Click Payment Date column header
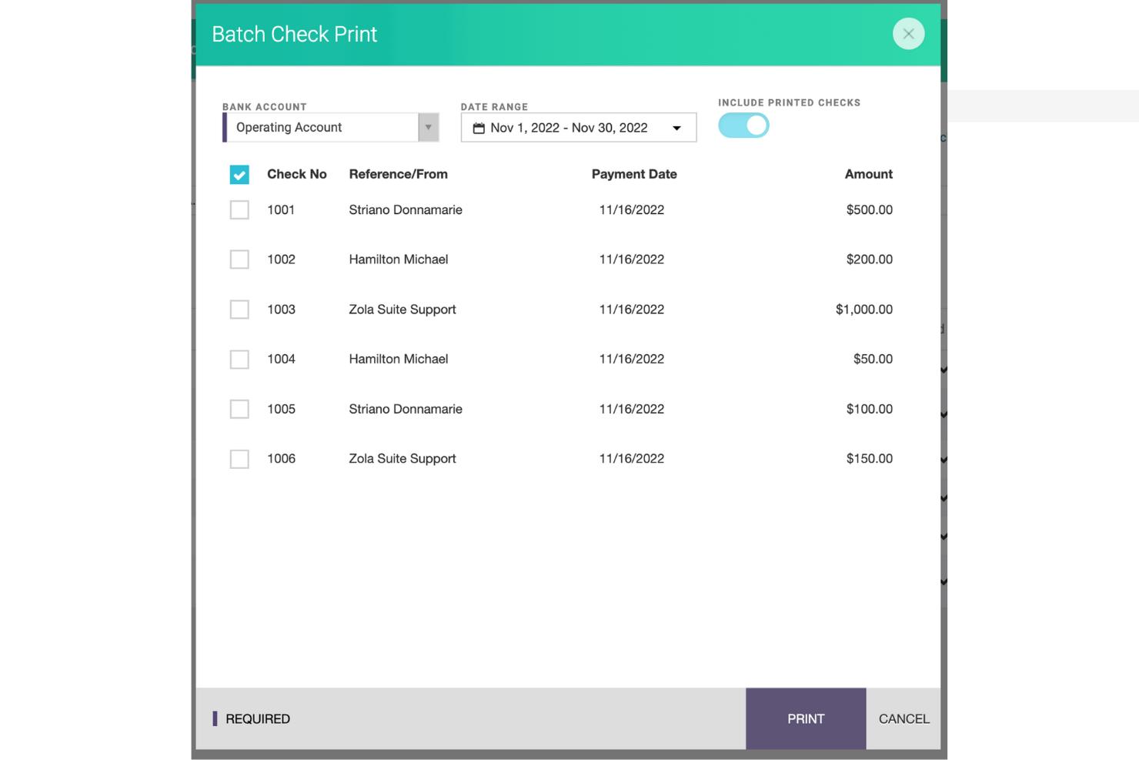The width and height of the screenshot is (1139, 760). click(634, 174)
